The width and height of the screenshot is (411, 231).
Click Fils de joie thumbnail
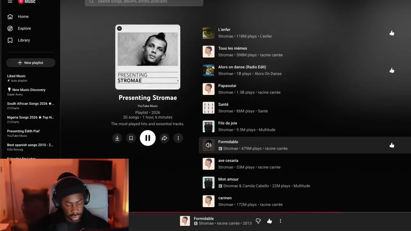coord(208,126)
